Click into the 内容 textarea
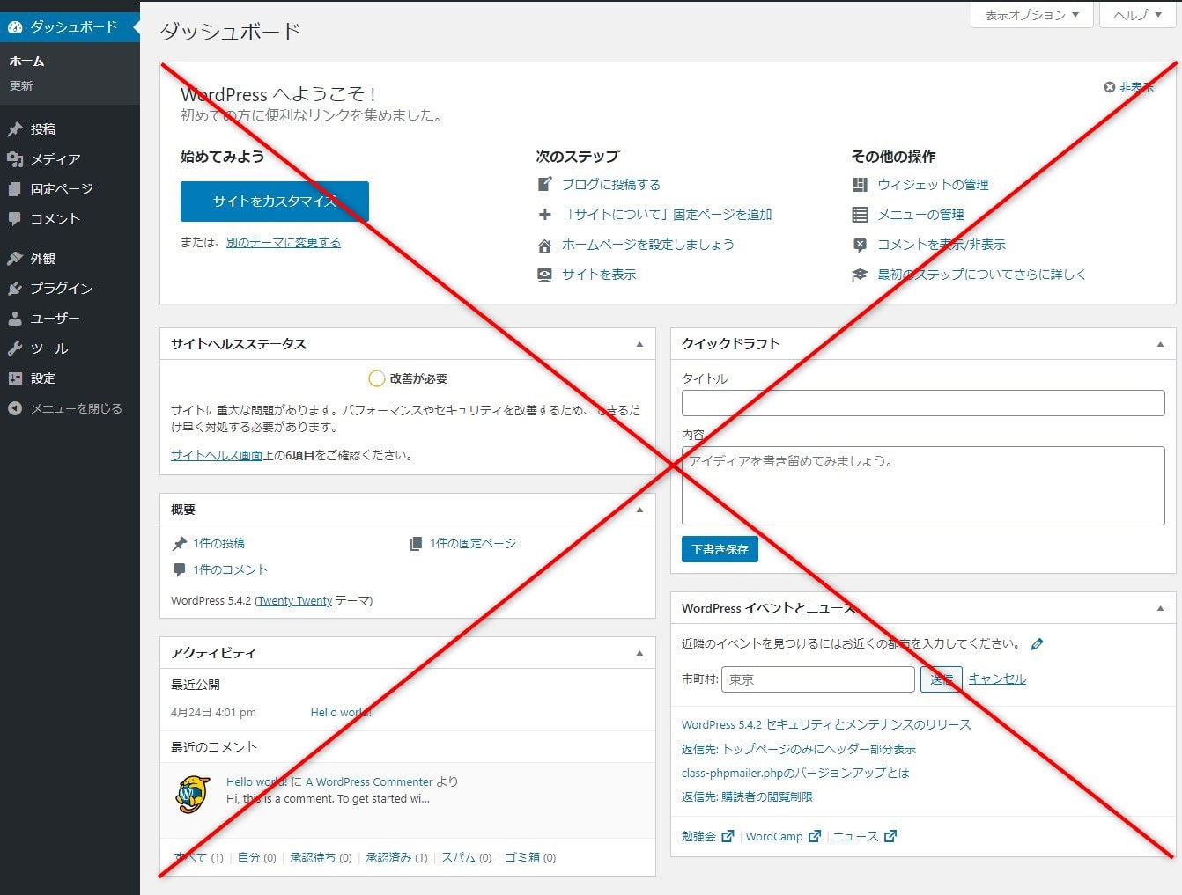The height and width of the screenshot is (895, 1182). click(x=923, y=486)
